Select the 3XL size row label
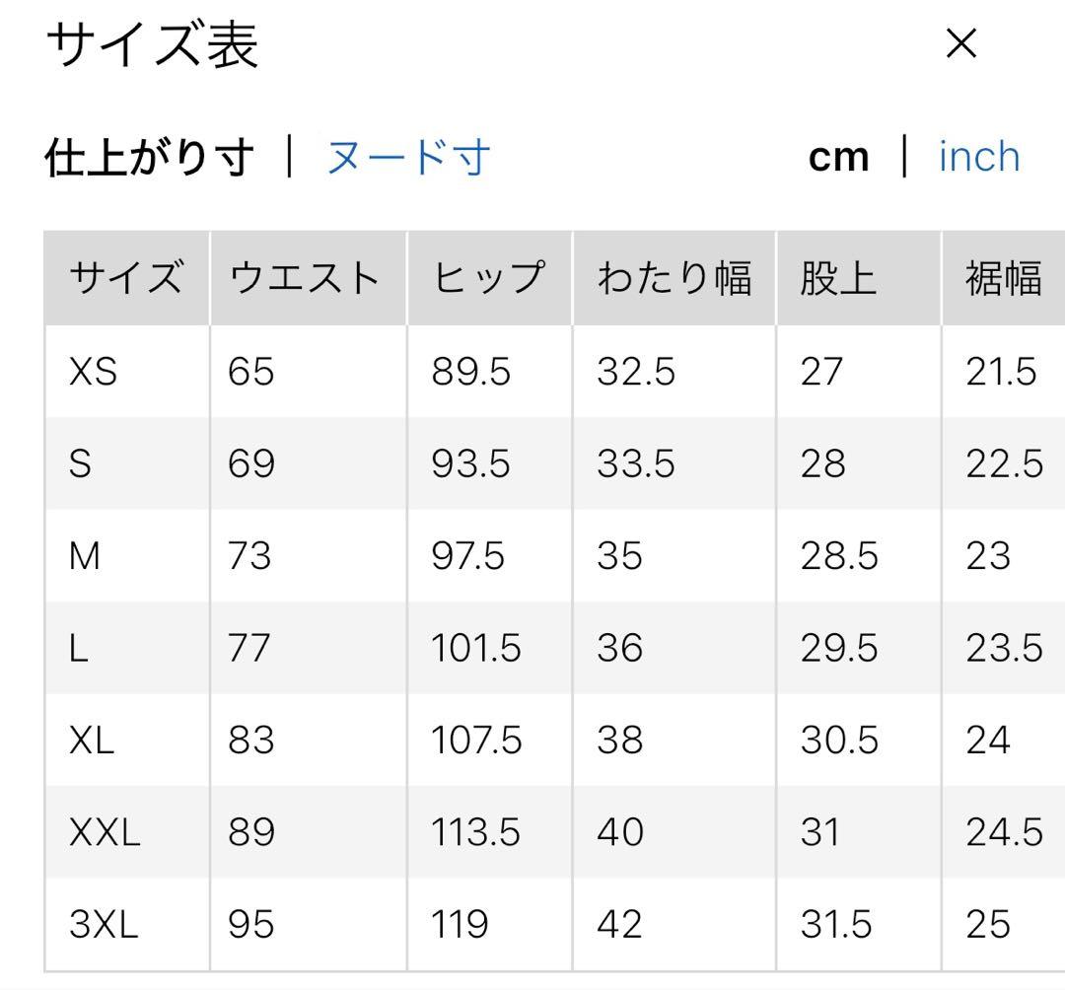 click(x=104, y=925)
